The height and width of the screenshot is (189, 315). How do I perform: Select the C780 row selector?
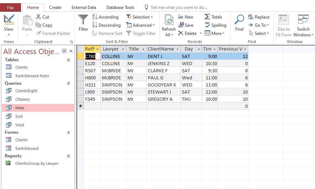click(80, 56)
